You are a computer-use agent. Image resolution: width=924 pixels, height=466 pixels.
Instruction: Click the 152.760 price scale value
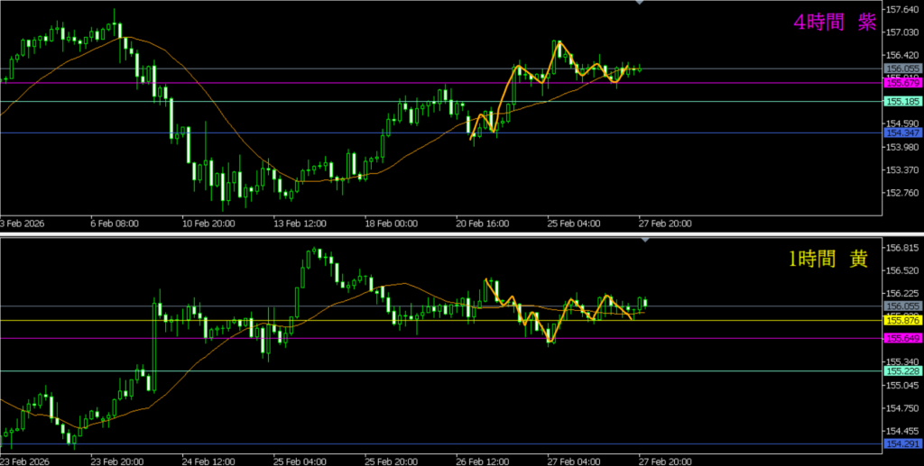click(x=902, y=193)
